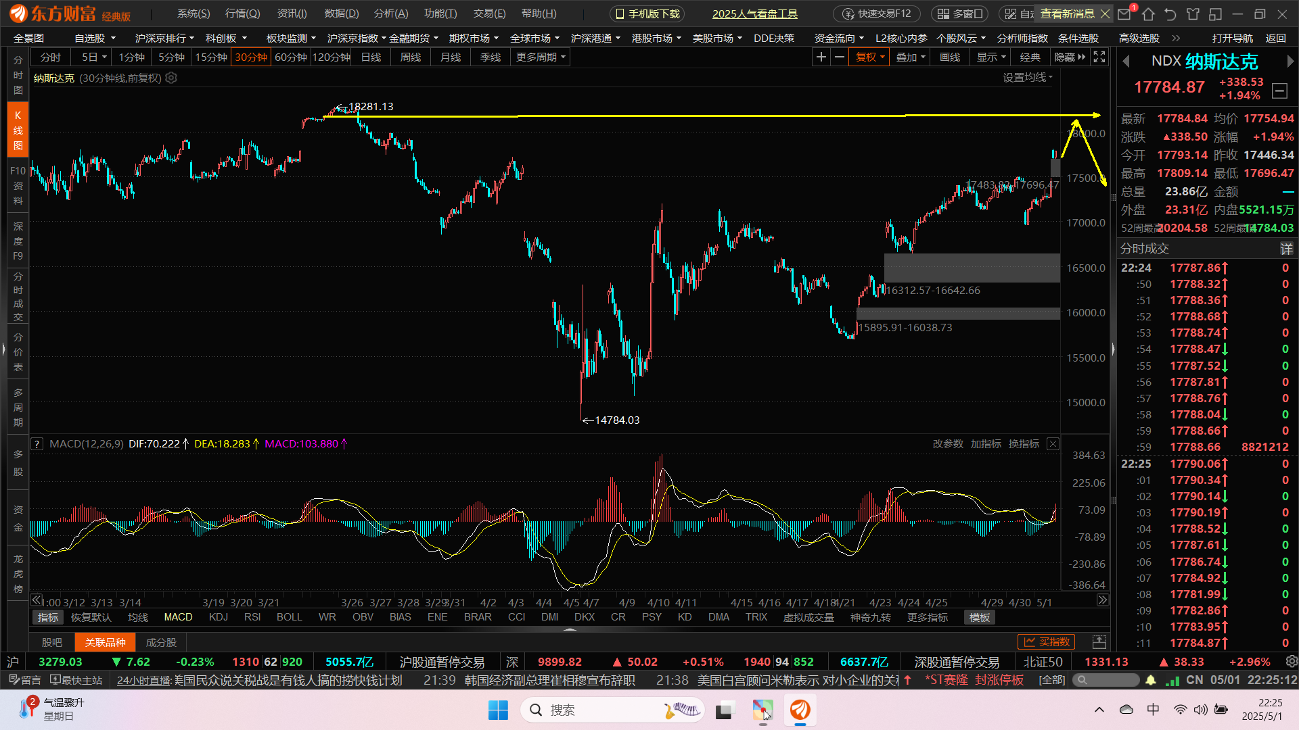
Task: Select the KDJ indicator
Action: 219,617
